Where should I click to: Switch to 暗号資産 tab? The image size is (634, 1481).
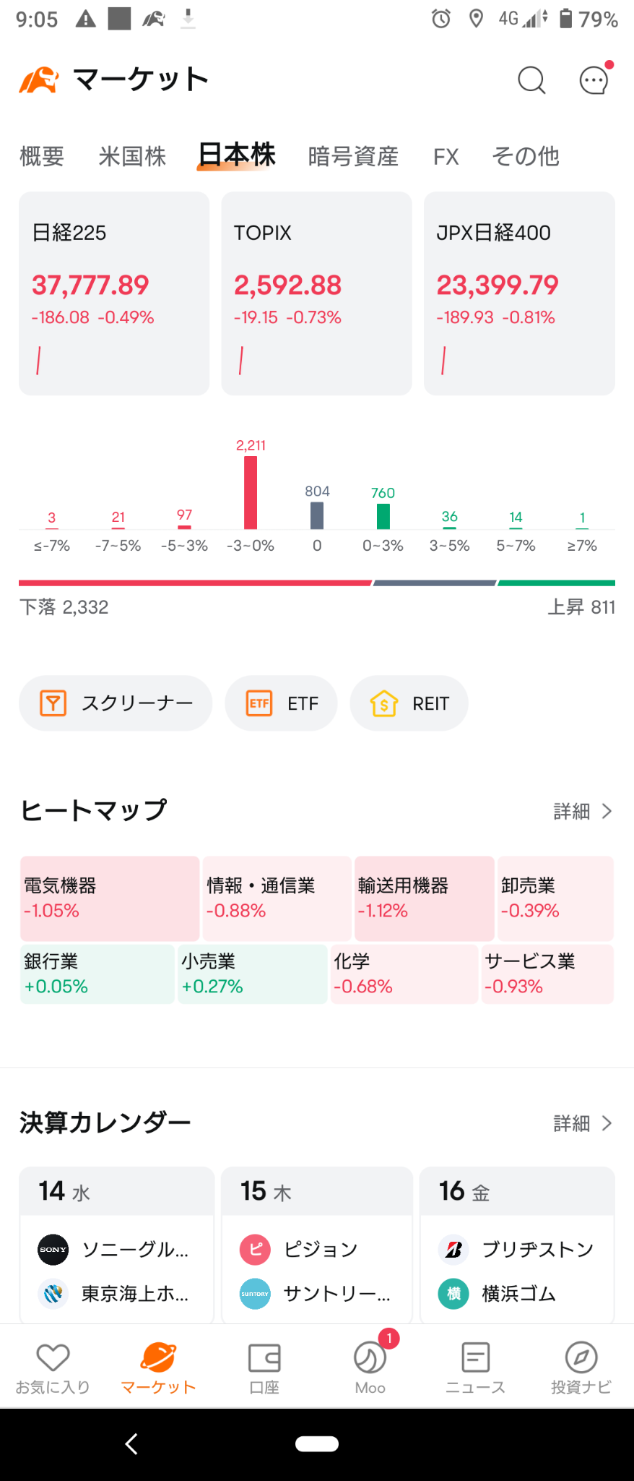point(353,156)
